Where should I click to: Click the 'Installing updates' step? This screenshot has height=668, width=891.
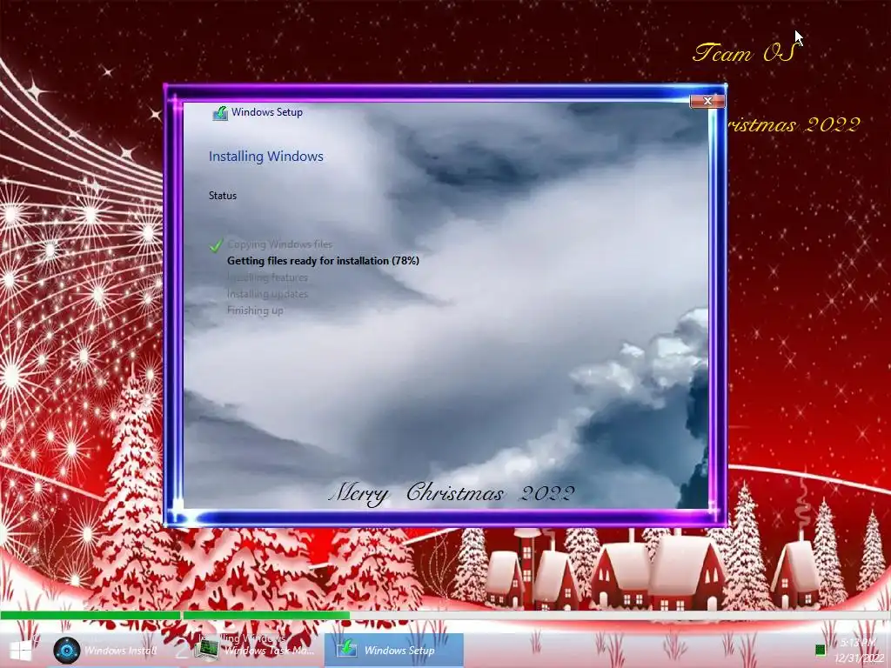pyautogui.click(x=267, y=294)
